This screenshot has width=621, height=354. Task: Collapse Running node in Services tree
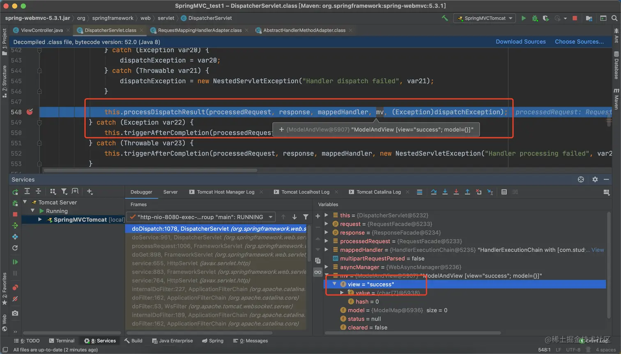[32, 211]
